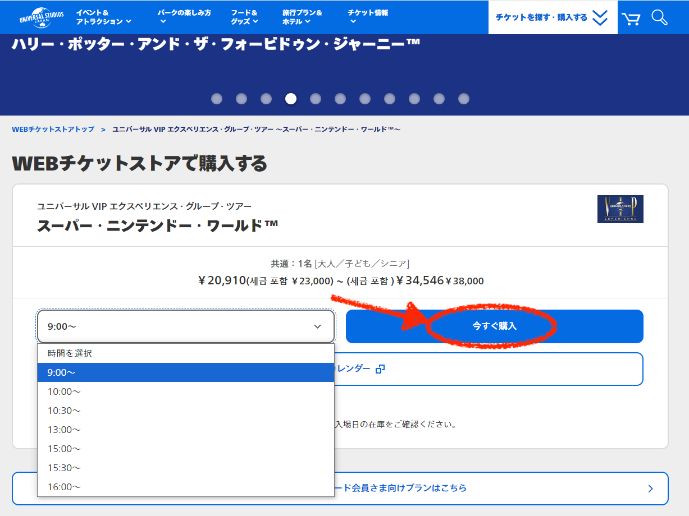Select the second carousel dot
689x516 pixels.
click(x=241, y=99)
